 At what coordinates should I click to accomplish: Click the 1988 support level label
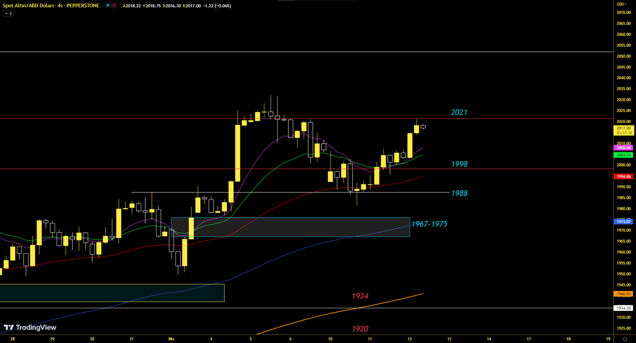[459, 193]
